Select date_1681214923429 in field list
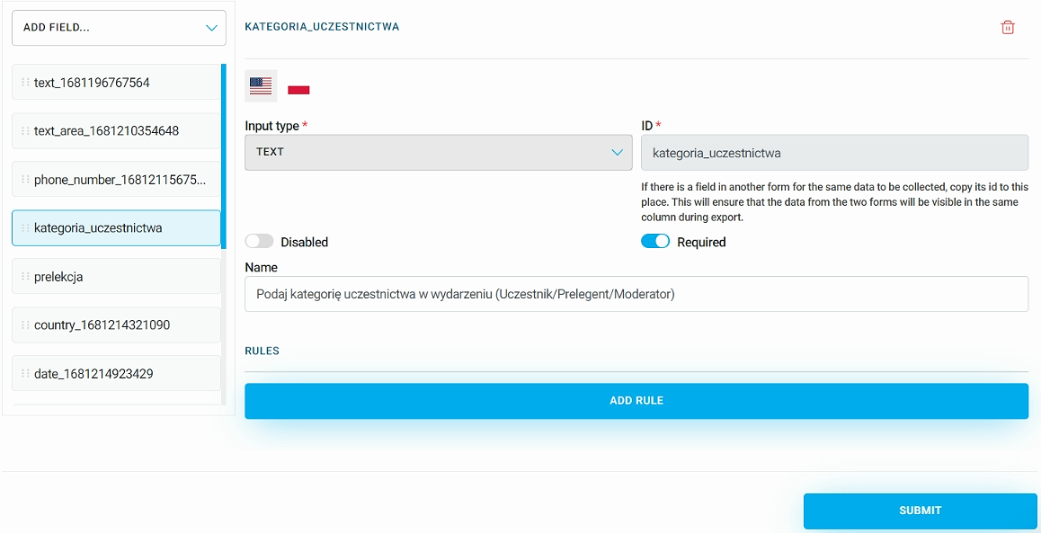Screen dimensions: 1041x533 116,374
